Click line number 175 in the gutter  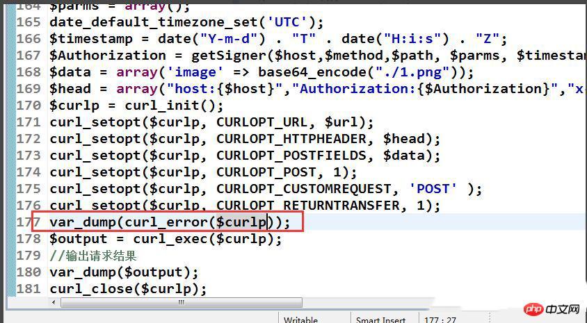[29, 189]
